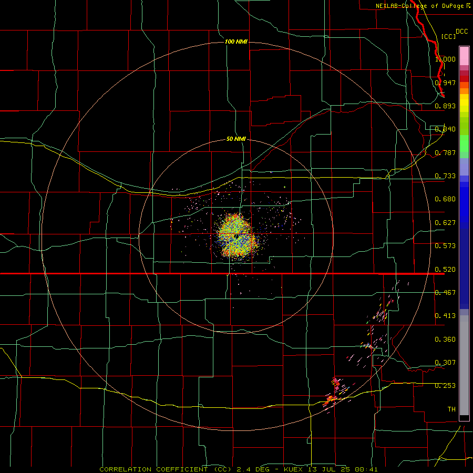
Task: Click the 0.253 scale value
Action: point(445,386)
